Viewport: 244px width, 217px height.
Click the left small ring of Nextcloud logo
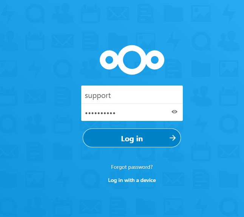pos(109,60)
